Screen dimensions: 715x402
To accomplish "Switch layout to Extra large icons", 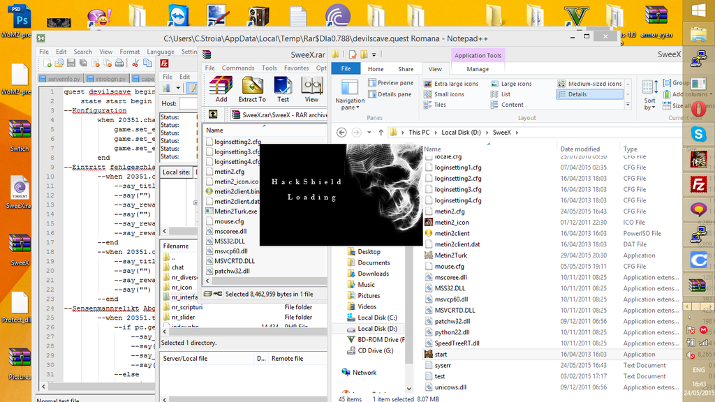I will click(451, 84).
